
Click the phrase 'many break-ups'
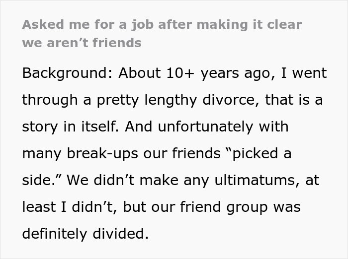pos(80,154)
